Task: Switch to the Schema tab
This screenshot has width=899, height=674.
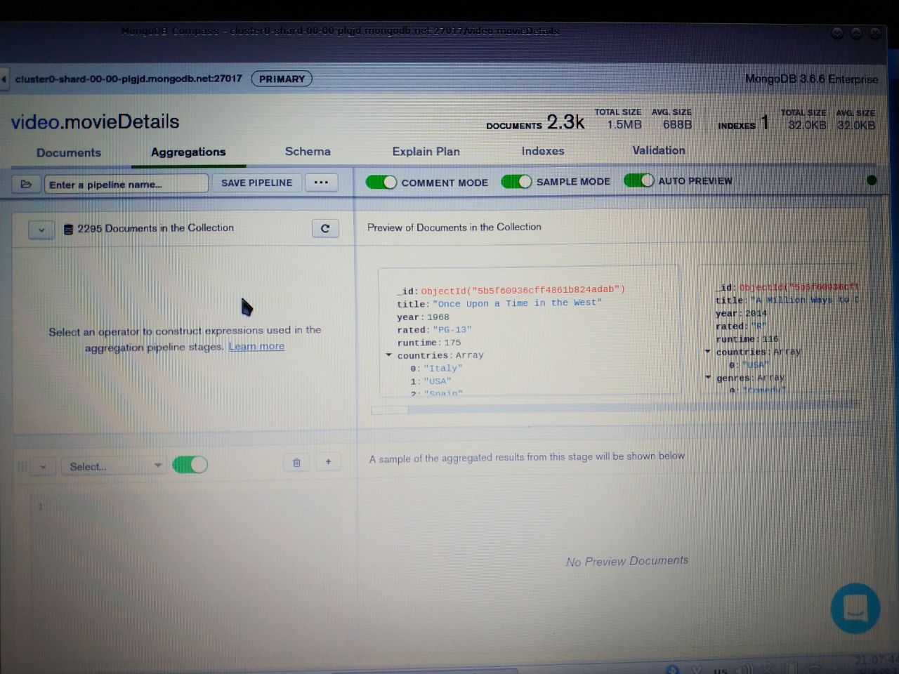Action: [x=308, y=152]
